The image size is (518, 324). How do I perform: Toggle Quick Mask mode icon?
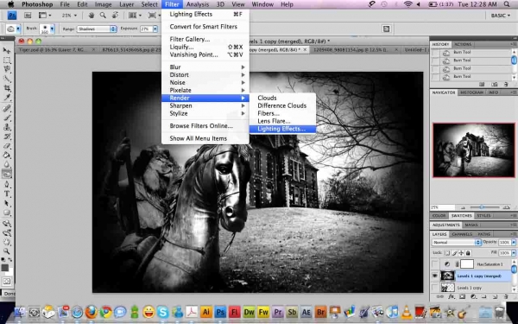7,282
